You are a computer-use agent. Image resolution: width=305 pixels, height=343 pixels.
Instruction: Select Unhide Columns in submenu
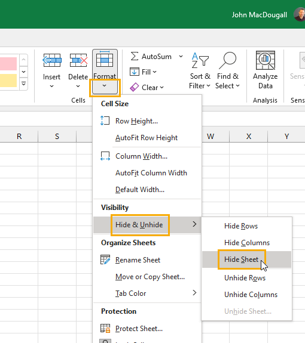(246, 295)
